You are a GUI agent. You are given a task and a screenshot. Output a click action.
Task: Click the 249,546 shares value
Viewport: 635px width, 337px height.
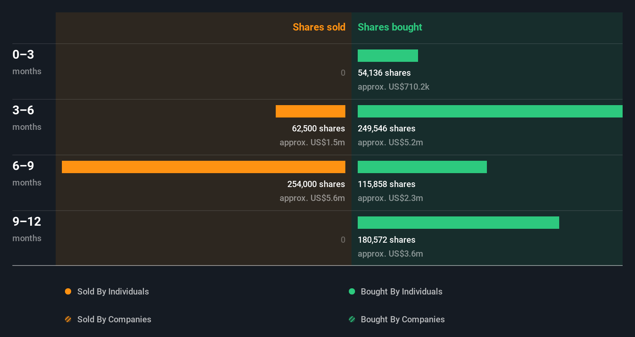click(386, 128)
